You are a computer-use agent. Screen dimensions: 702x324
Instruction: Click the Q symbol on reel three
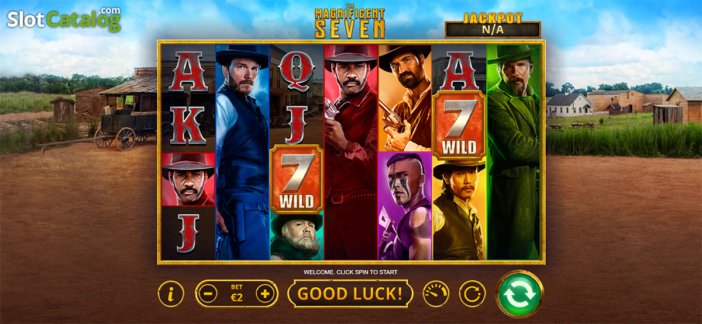click(x=297, y=69)
